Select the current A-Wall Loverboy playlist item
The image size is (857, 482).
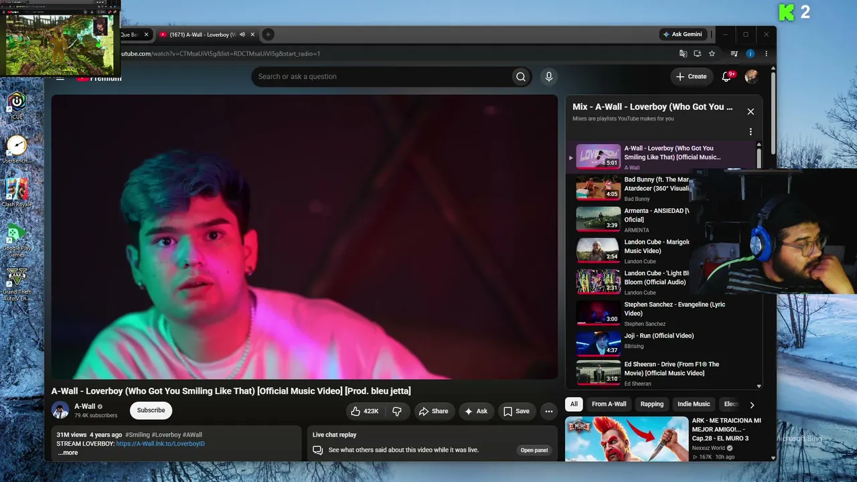(661, 157)
